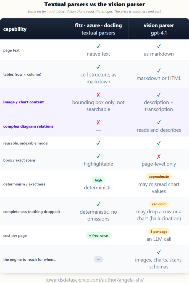189x283 pixels.
Task: Click the 'complex diagram relations' row label
Action: coord(28,126)
